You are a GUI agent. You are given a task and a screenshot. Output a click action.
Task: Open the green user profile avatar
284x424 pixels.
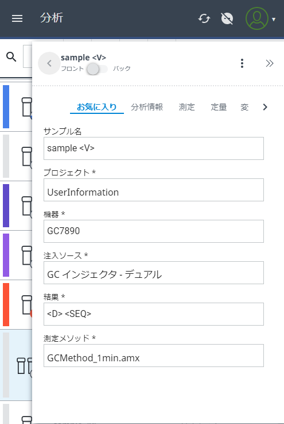coord(257,18)
